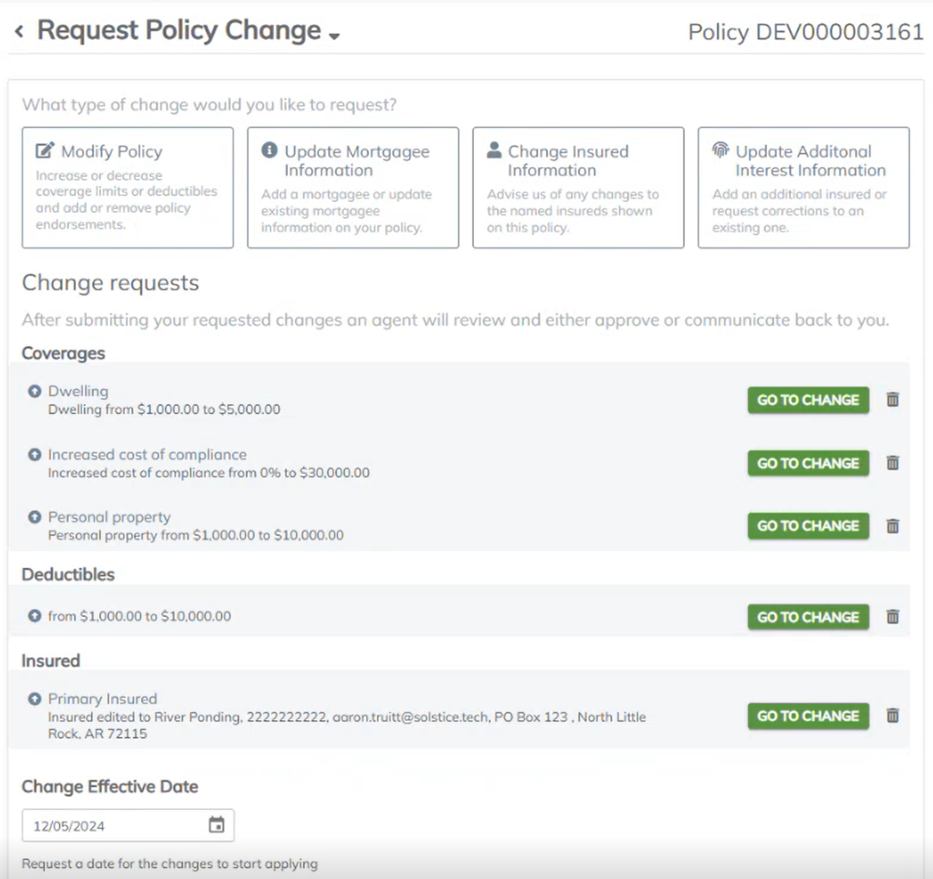
Task: Go to change for Increased cost of compliance
Action: 808,463
